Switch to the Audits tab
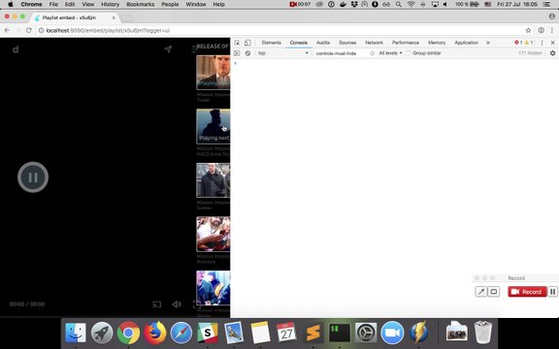The height and width of the screenshot is (349, 559). 323,43
